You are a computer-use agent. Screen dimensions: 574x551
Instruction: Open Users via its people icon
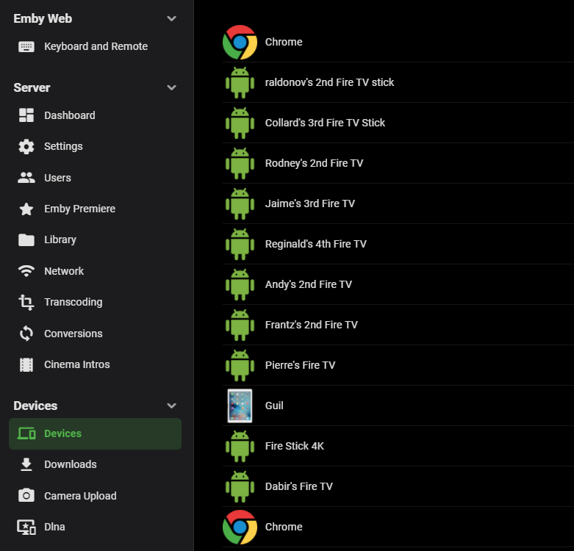tap(26, 178)
